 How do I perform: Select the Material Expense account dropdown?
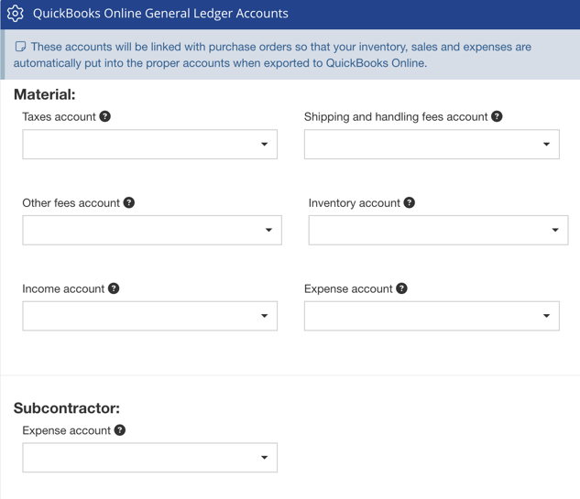click(432, 317)
